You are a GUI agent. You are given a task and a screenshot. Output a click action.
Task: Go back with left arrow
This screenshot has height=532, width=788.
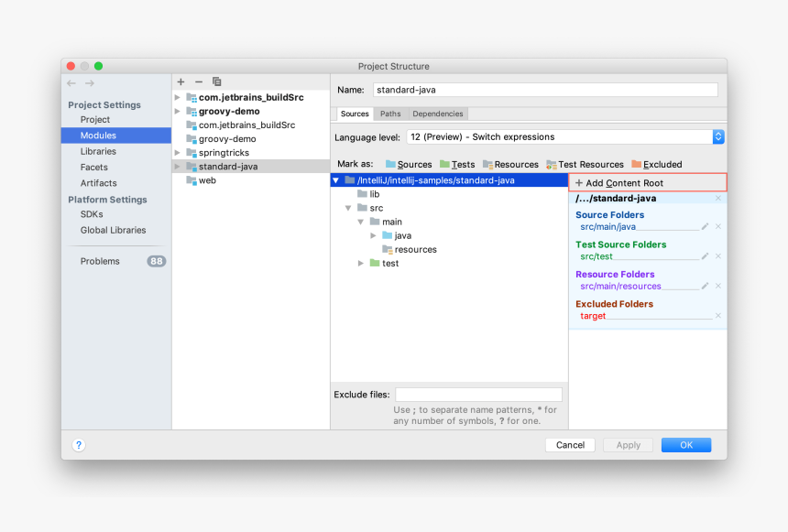click(x=71, y=83)
